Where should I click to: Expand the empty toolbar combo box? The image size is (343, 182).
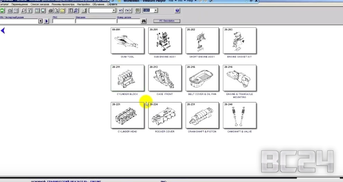pyautogui.click(x=114, y=11)
